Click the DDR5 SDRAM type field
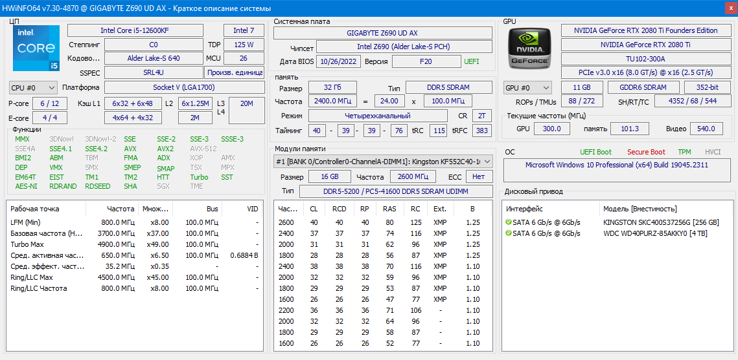738x360 pixels. coord(448,88)
